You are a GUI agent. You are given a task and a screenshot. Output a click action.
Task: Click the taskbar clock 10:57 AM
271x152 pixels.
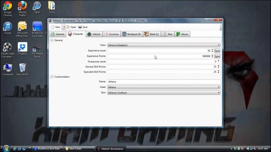[x=263, y=149]
